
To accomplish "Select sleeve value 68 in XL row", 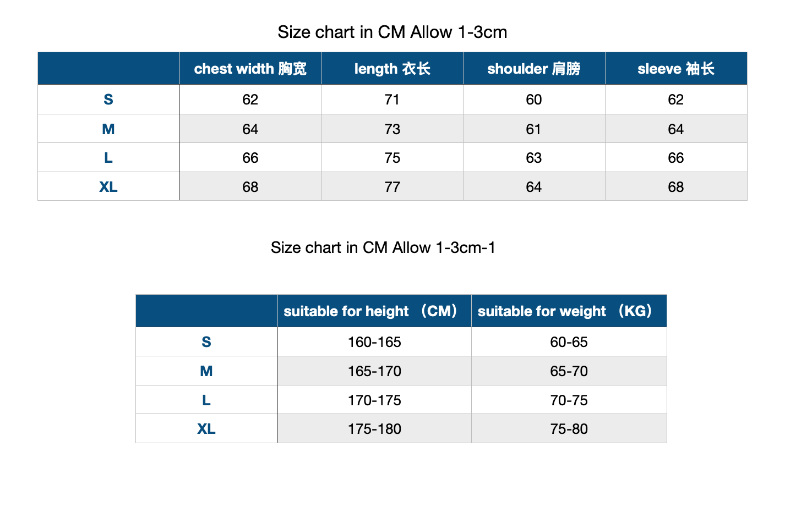I will [675, 187].
